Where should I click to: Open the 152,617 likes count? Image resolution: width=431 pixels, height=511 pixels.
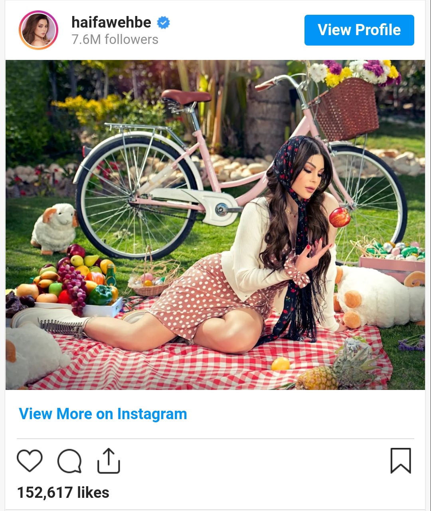tap(63, 493)
